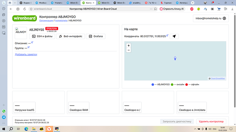Click the Yandex account circle icon in address bar
The image size is (236, 132).
18,9
